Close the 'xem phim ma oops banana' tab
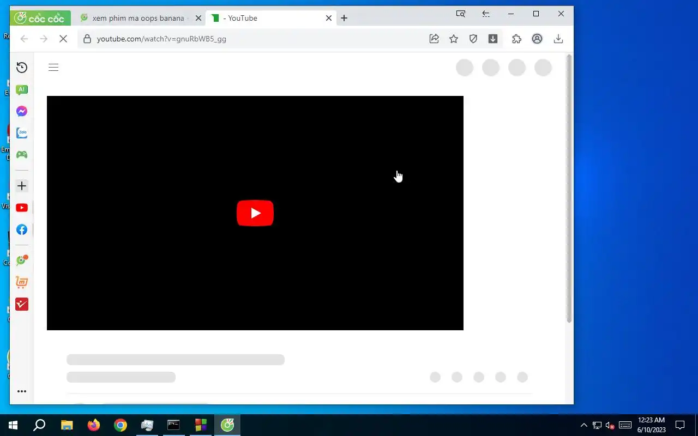698x436 pixels. tap(198, 18)
